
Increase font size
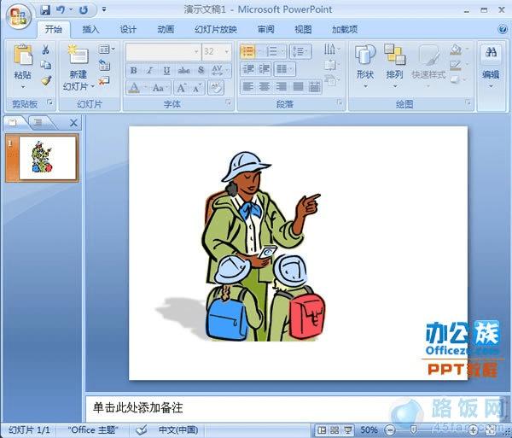182,88
